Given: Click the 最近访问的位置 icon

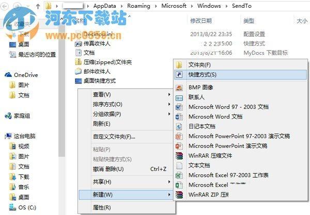Looking at the screenshot, I should click(12, 54).
